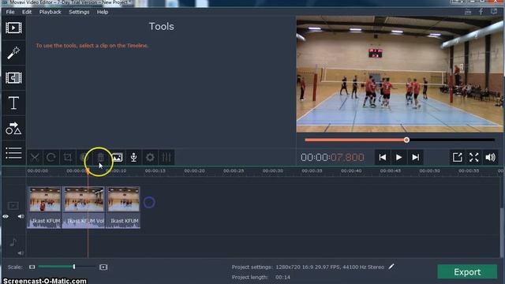Open the Filters magic wand tab
The width and height of the screenshot is (505, 284).
(x=13, y=53)
